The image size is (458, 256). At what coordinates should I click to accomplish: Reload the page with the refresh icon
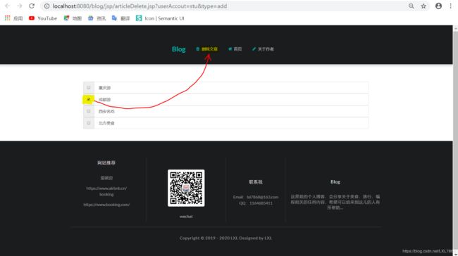32,6
